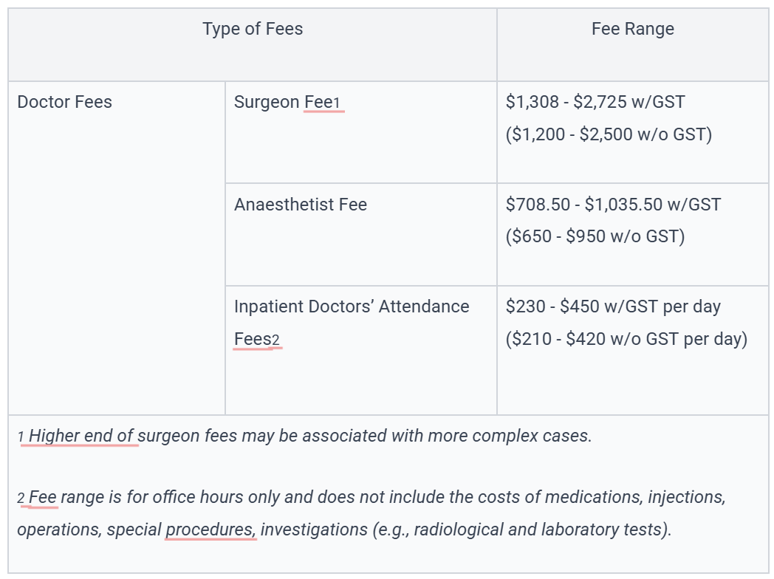The image size is (774, 579).
Task: Click 'Inpatient Doctors' Attendance' text
Action: pyautogui.click(x=351, y=306)
